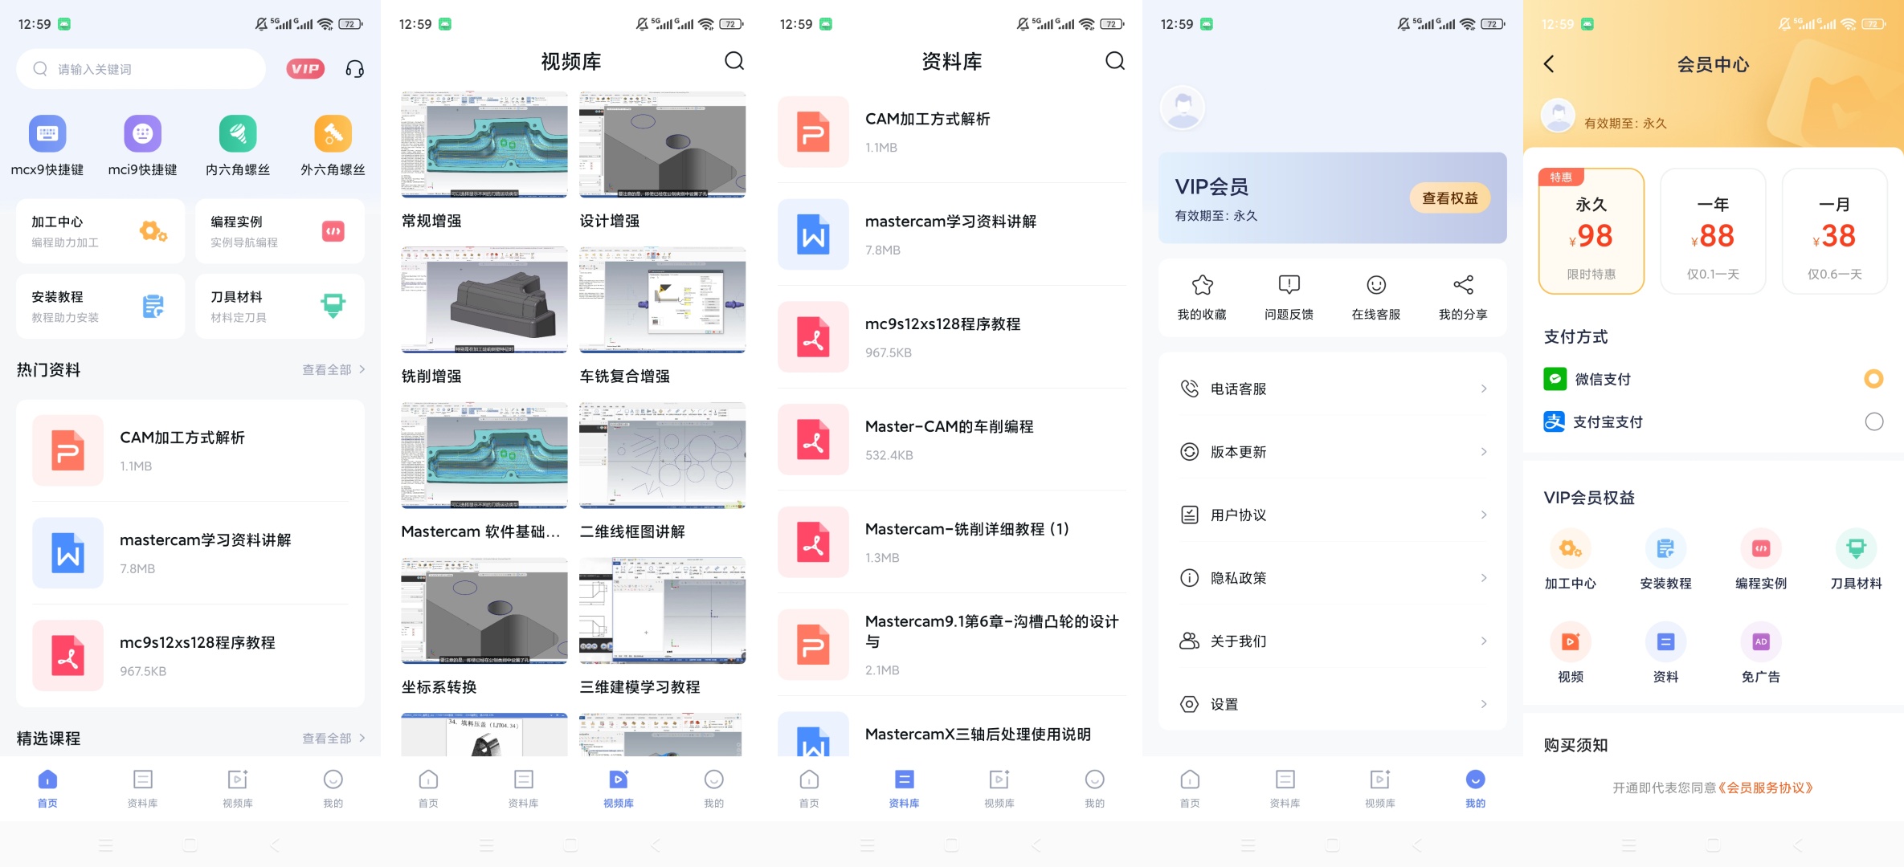Switch to 我的 tab on home screen

(x=333, y=788)
